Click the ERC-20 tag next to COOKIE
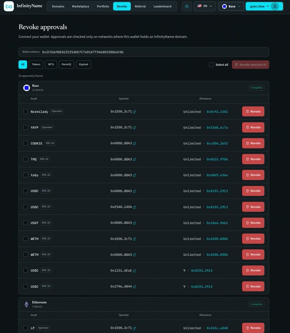 pos(50,143)
